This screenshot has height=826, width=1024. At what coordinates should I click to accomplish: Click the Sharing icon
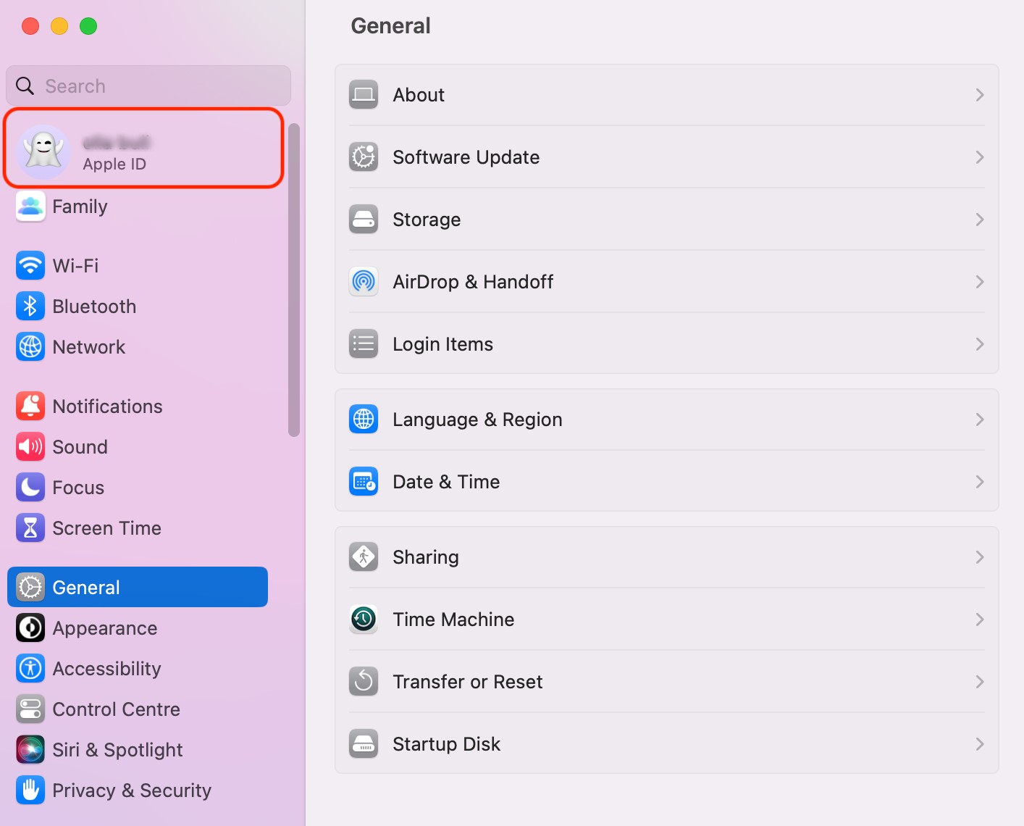pyautogui.click(x=364, y=557)
